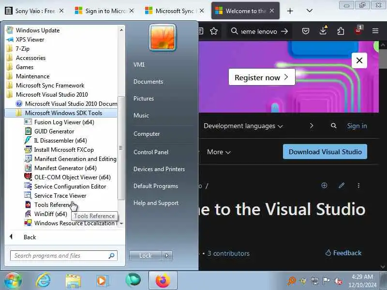Open Devices and Printers
387x290 pixels.
tap(159, 169)
